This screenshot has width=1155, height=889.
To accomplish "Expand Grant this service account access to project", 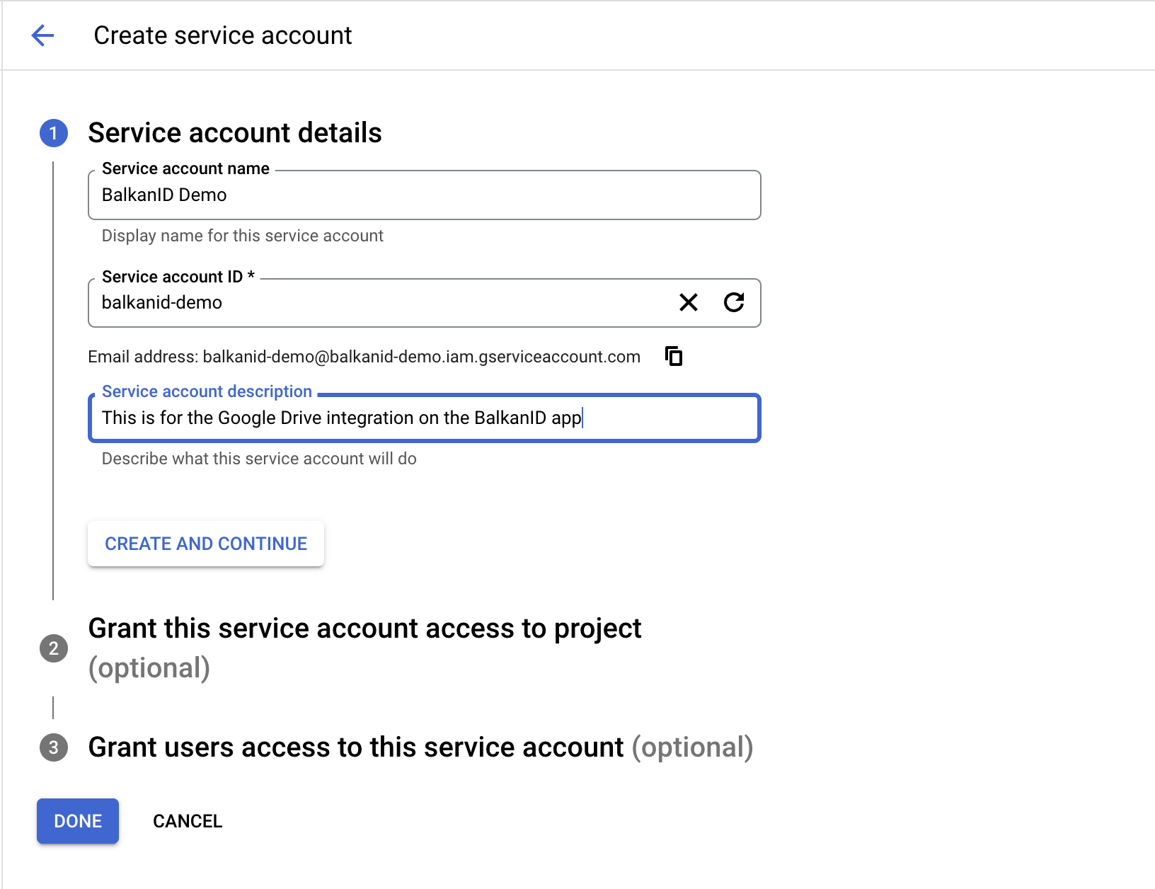I will (364, 629).
